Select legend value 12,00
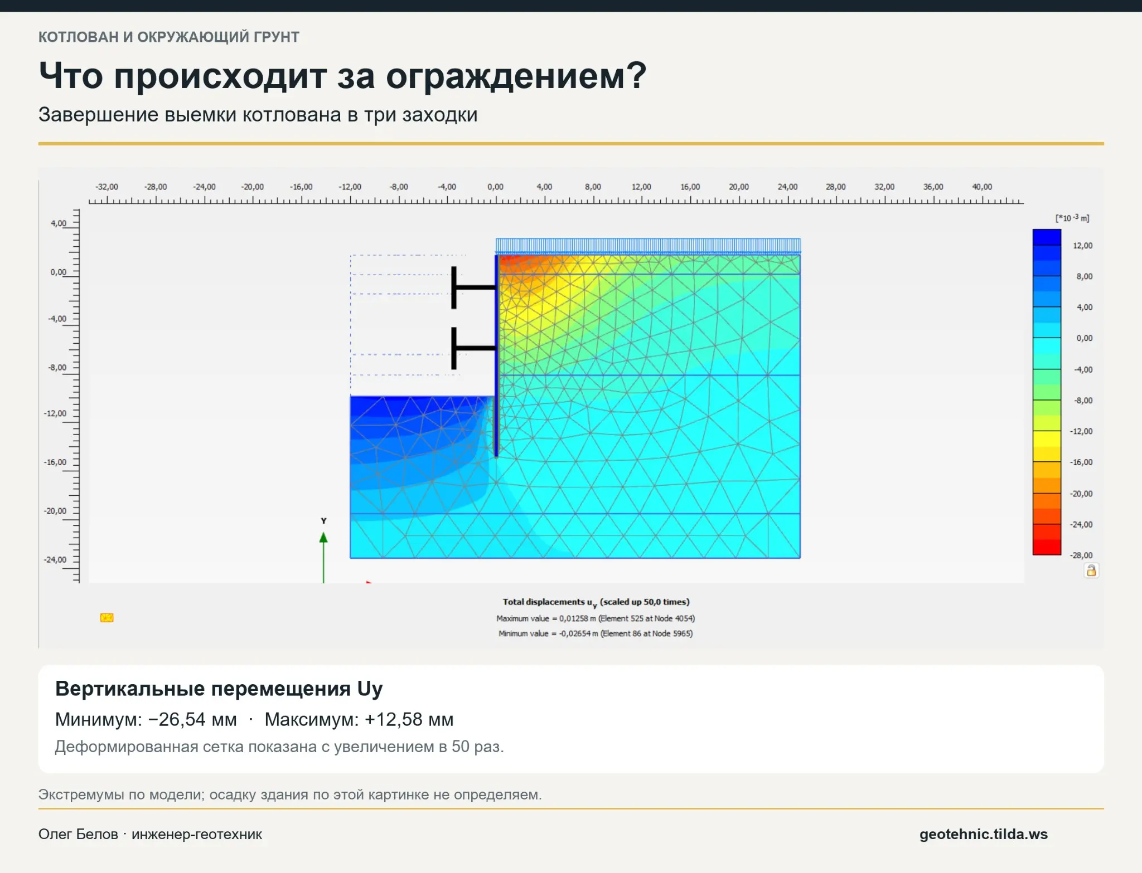The height and width of the screenshot is (873, 1142). 1082,246
